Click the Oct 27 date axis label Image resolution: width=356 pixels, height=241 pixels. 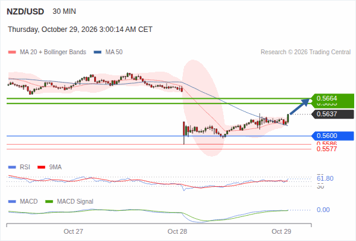click(74, 231)
